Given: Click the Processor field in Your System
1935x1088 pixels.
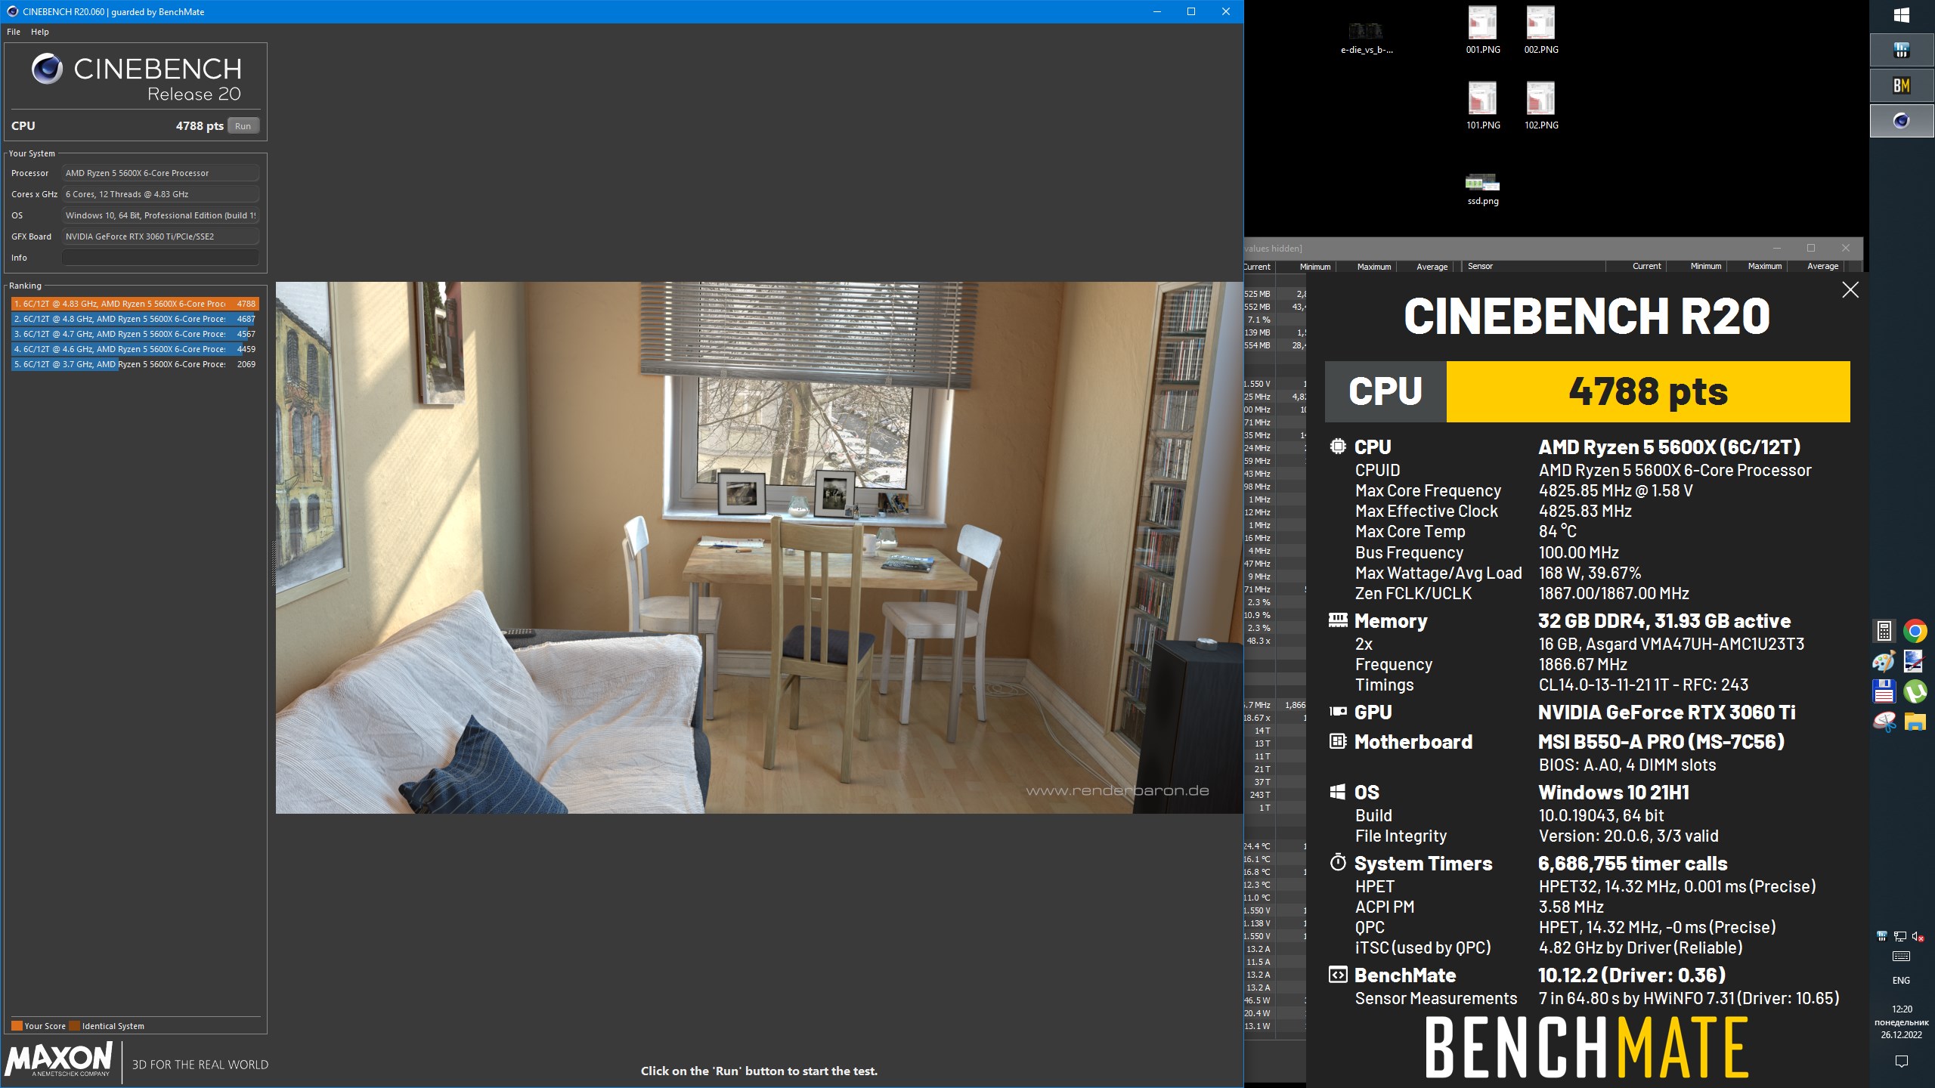Looking at the screenshot, I should coord(160,173).
